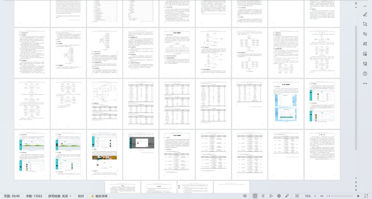The image size is (372, 199).
Task: Click the vertical scrollbar thumb
Action: coord(356,88)
